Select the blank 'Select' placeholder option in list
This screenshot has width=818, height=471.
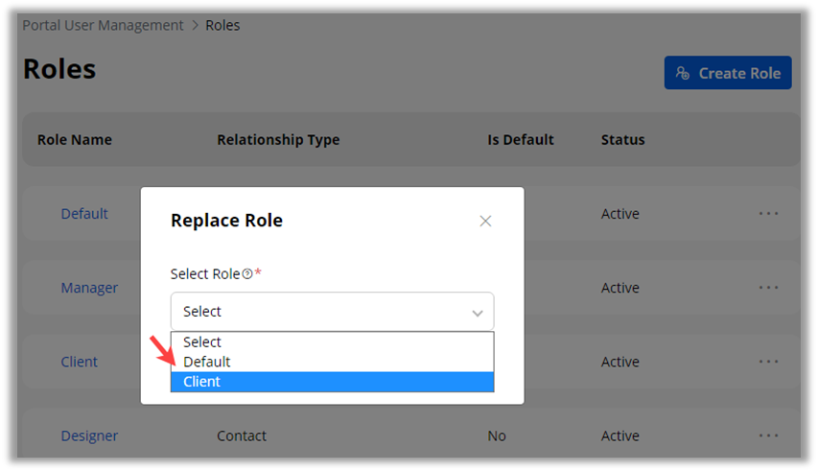(x=202, y=341)
